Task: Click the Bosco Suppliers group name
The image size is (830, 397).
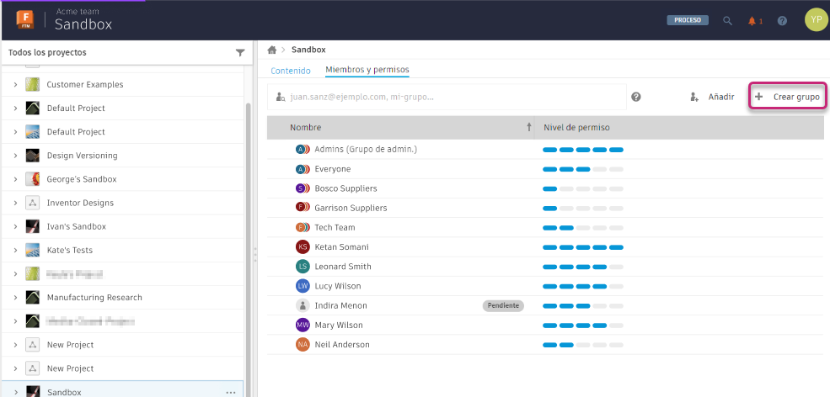Action: pos(345,188)
